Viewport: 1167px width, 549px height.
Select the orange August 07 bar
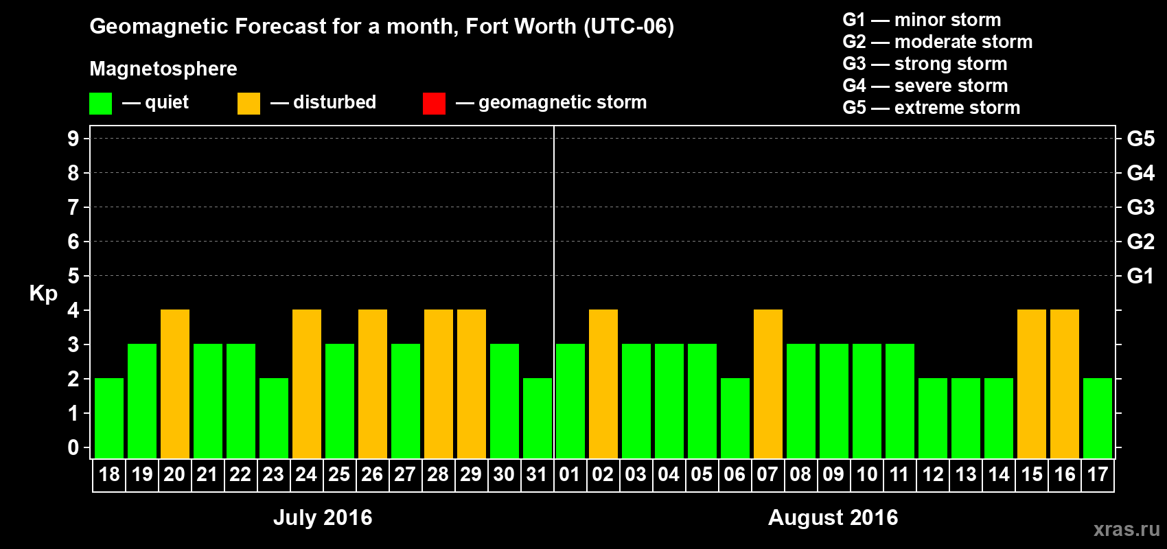(x=768, y=384)
